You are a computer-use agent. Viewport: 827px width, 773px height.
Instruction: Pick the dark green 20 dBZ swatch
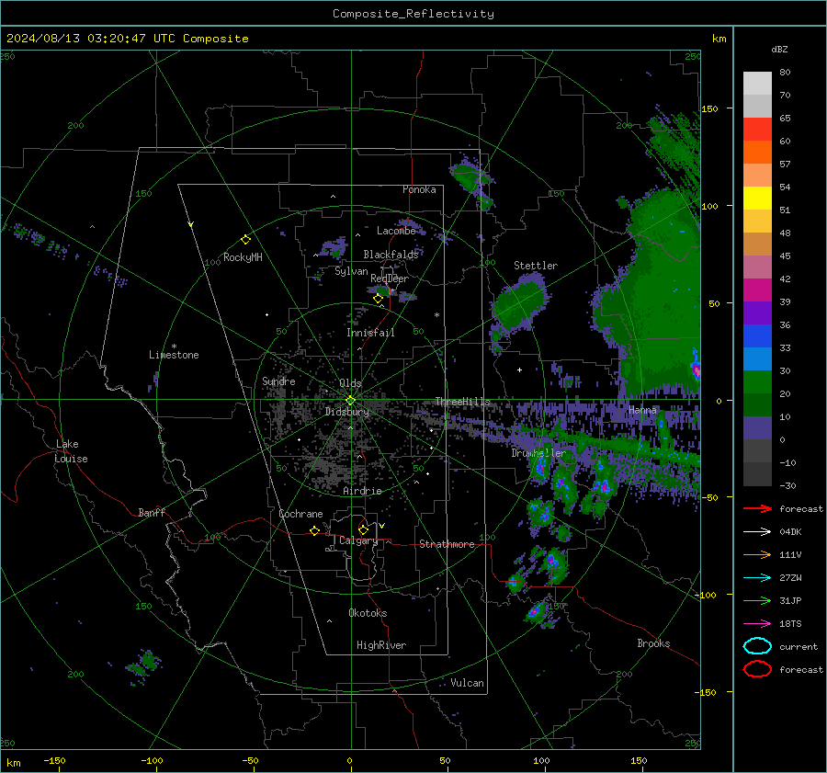pyautogui.click(x=757, y=405)
